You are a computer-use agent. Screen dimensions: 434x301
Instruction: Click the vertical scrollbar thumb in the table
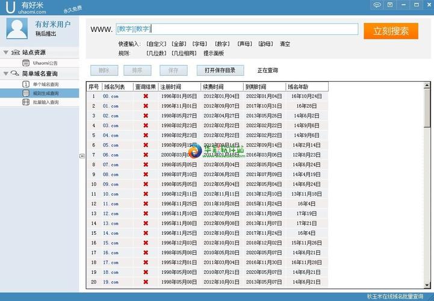click(x=427, y=108)
